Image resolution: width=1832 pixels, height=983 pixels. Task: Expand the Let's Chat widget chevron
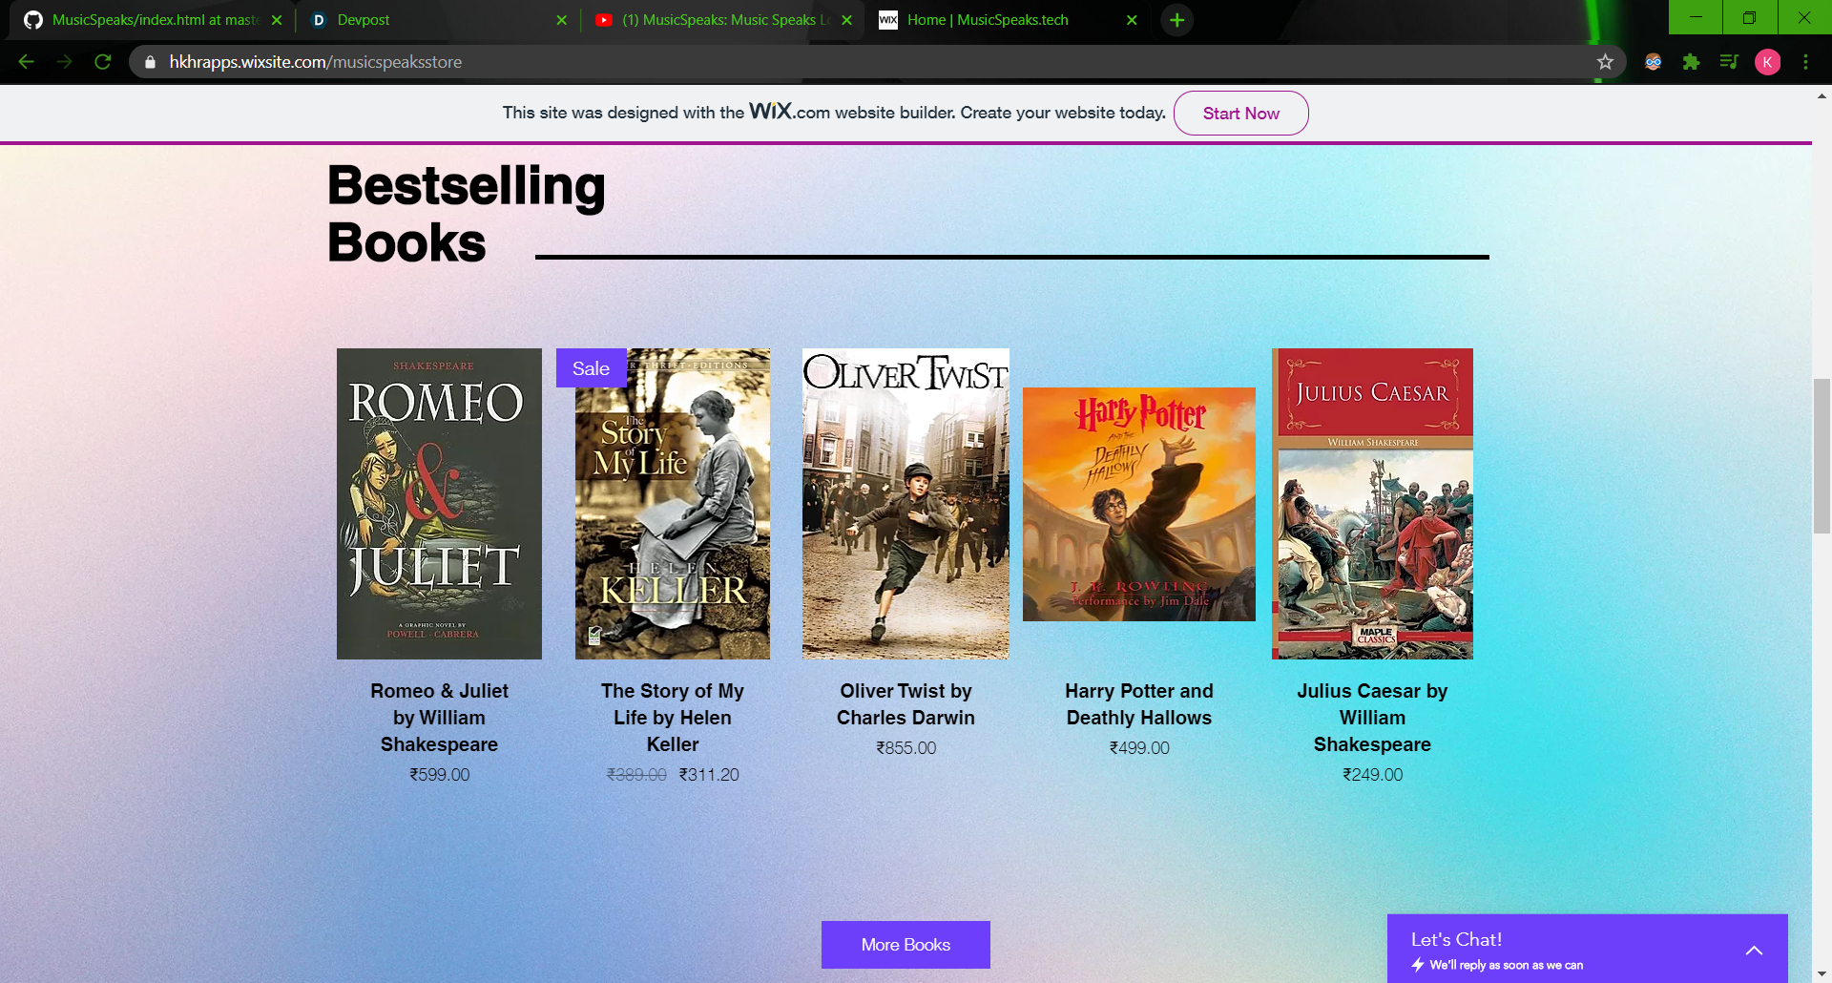(x=1754, y=951)
